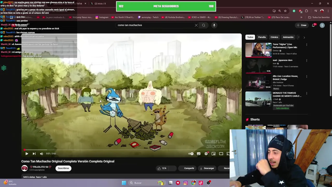Image resolution: width=332 pixels, height=187 pixels.
Task: Open Task View on the taskbar
Action: 170,183
